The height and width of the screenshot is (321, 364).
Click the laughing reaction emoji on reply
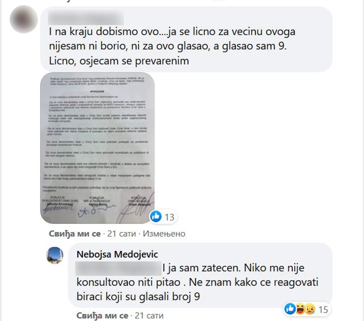[300, 309]
